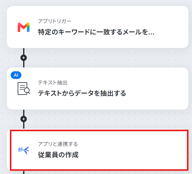Click the dotted canvas background between cards
The height and width of the screenshot is (174, 192).
coord(98,58)
